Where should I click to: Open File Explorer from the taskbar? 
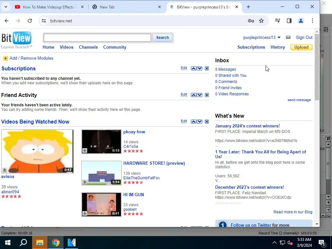(40, 243)
